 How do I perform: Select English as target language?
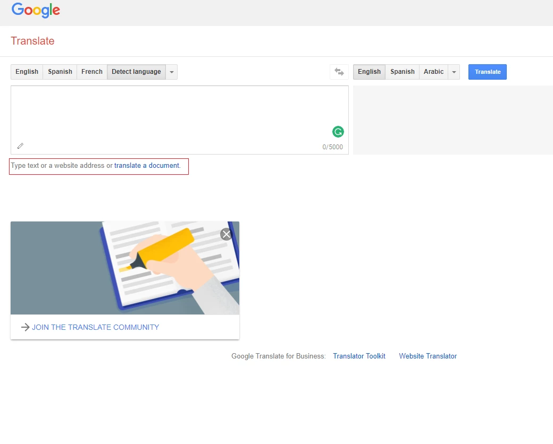click(369, 72)
